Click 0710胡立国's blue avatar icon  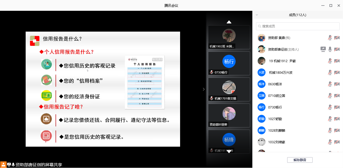point(262,96)
